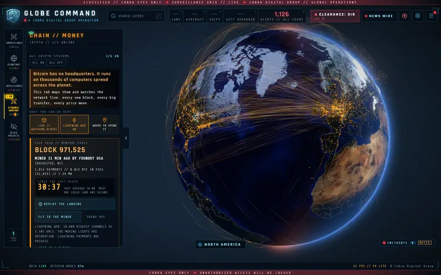Viewport: 441px width, 275px height.
Task: Turn all crypto systems off with ALL OFF
Action: [x=56, y=63]
